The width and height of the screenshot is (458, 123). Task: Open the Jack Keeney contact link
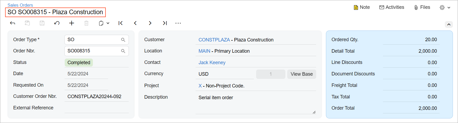(212, 63)
